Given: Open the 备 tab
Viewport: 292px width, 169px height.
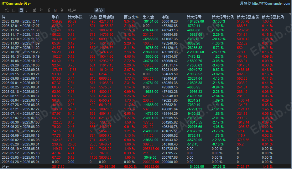Looking at the screenshot, I should pos(62,10).
